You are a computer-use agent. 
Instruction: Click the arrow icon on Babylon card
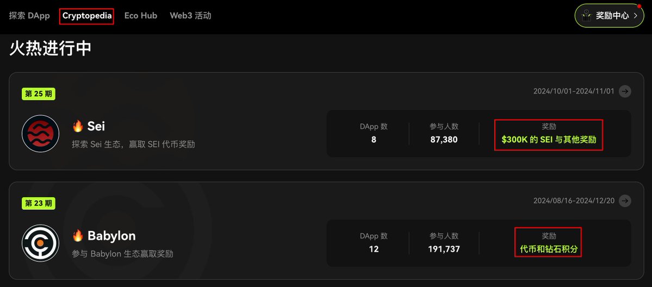coord(625,201)
